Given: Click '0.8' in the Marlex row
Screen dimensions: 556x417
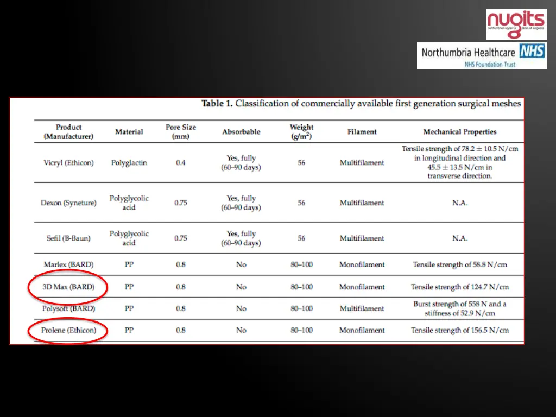Looking at the screenshot, I should 180,264.
